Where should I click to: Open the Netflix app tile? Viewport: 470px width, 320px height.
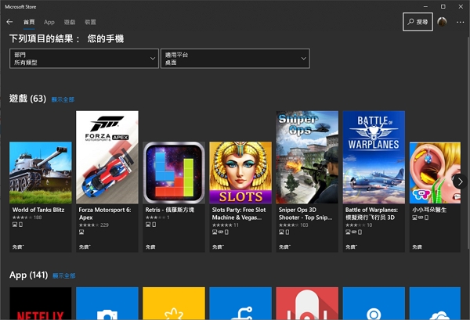click(x=41, y=304)
